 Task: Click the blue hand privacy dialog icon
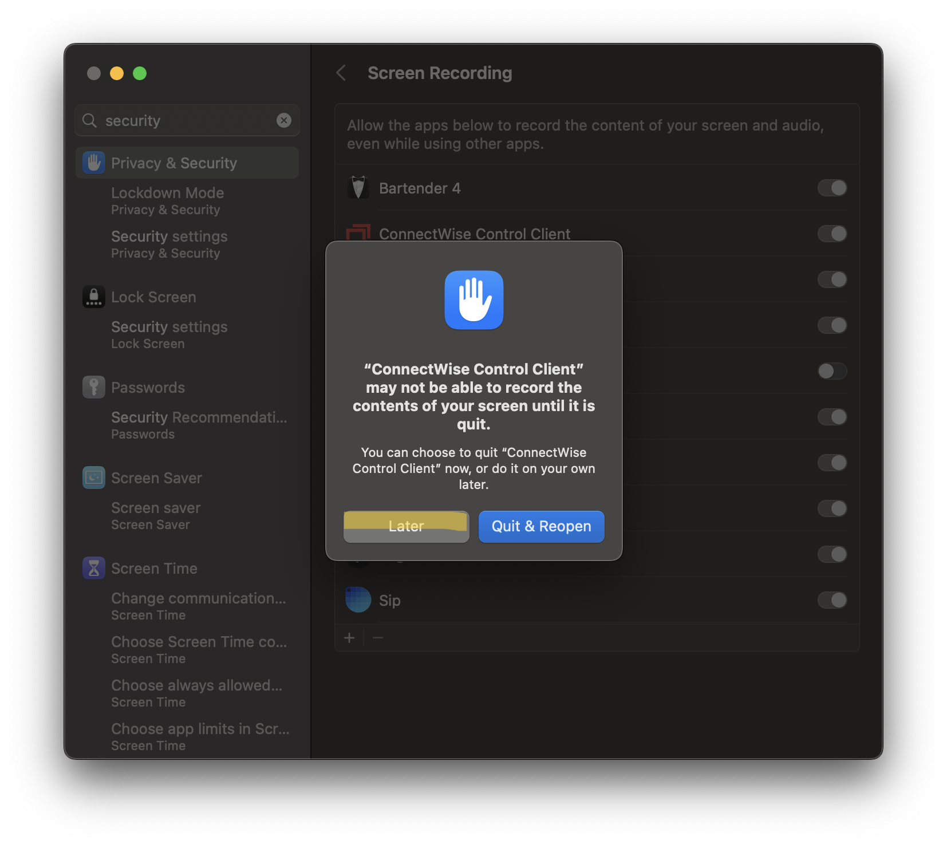pyautogui.click(x=474, y=300)
